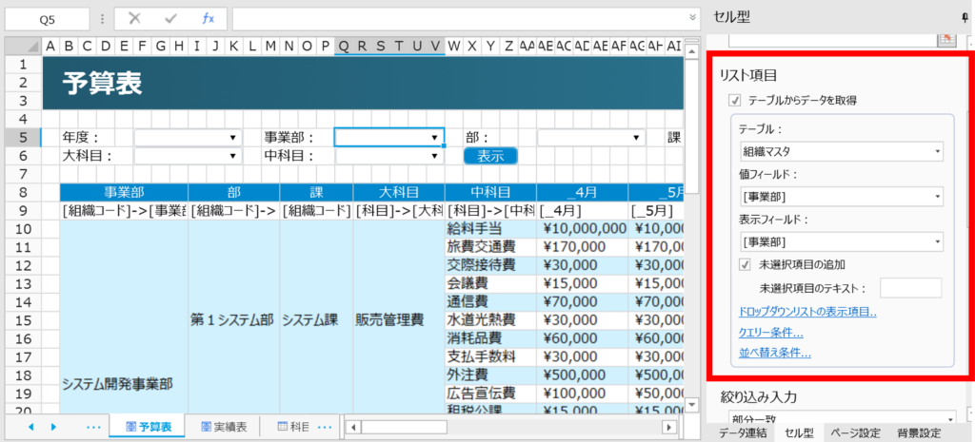Switch to the 科目 table tab

click(x=293, y=427)
